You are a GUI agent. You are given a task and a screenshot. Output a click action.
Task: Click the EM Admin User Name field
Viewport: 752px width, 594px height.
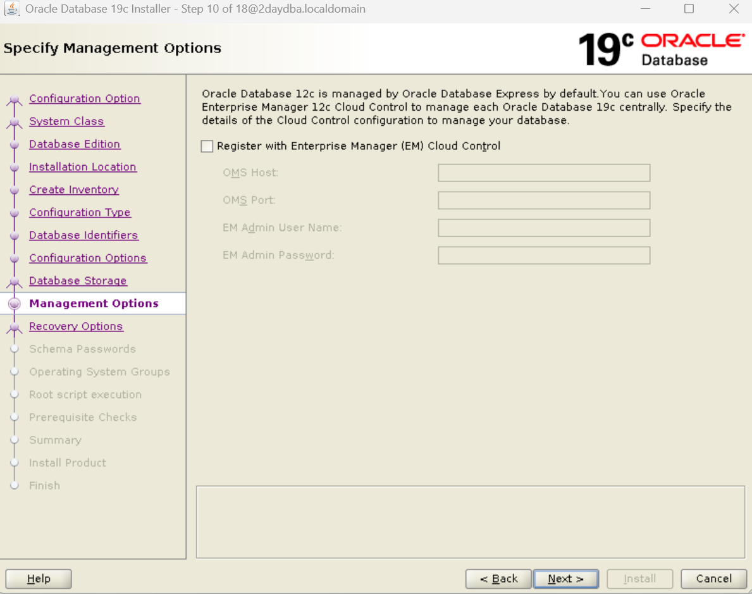click(544, 228)
